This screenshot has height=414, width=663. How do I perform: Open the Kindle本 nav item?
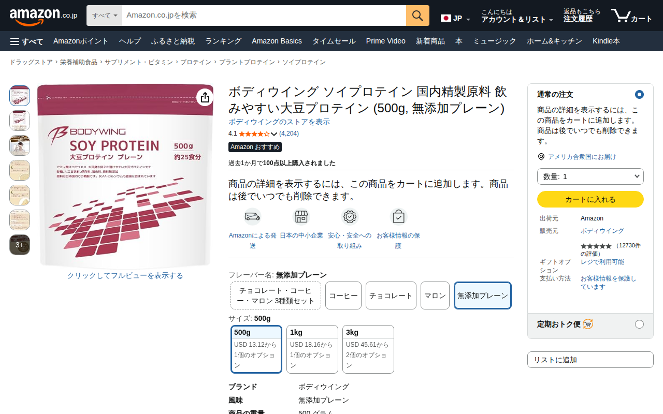tap(606, 41)
